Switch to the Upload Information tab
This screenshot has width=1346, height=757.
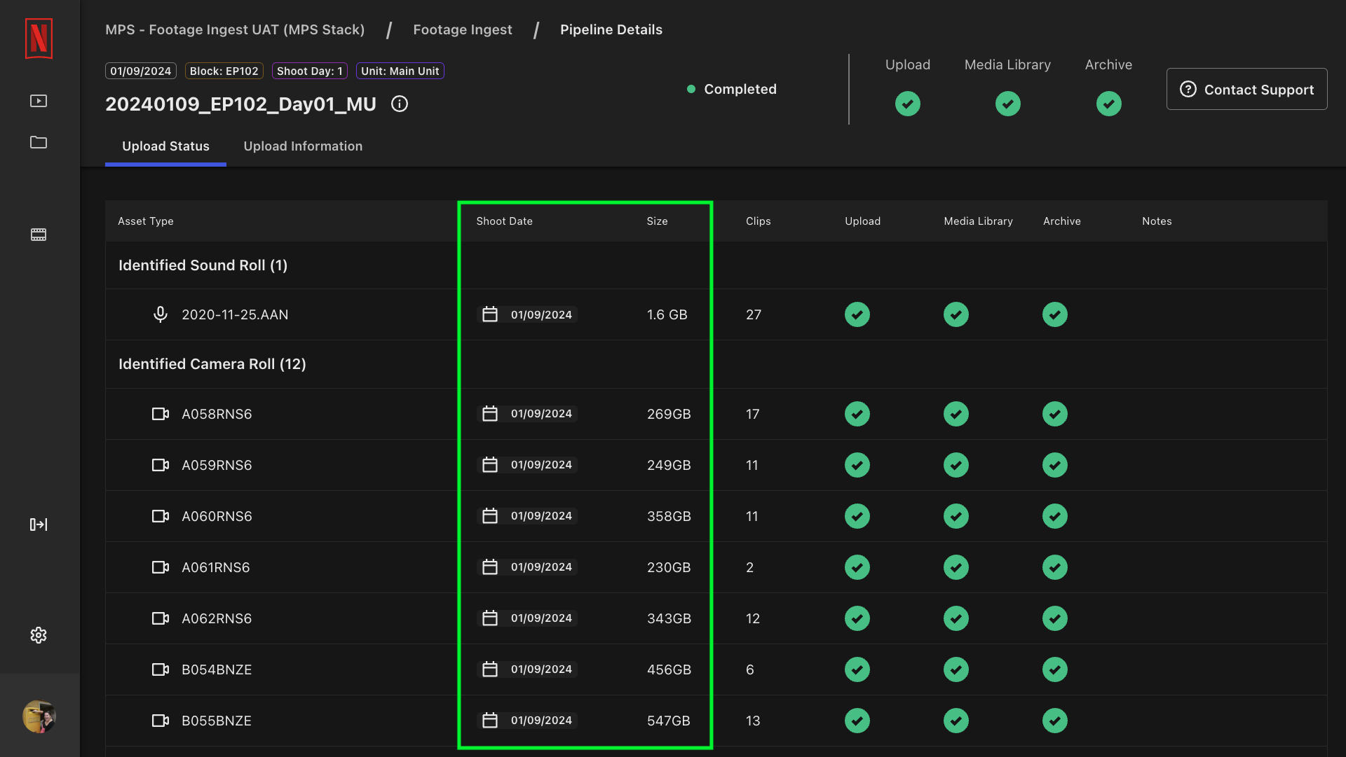coord(303,146)
